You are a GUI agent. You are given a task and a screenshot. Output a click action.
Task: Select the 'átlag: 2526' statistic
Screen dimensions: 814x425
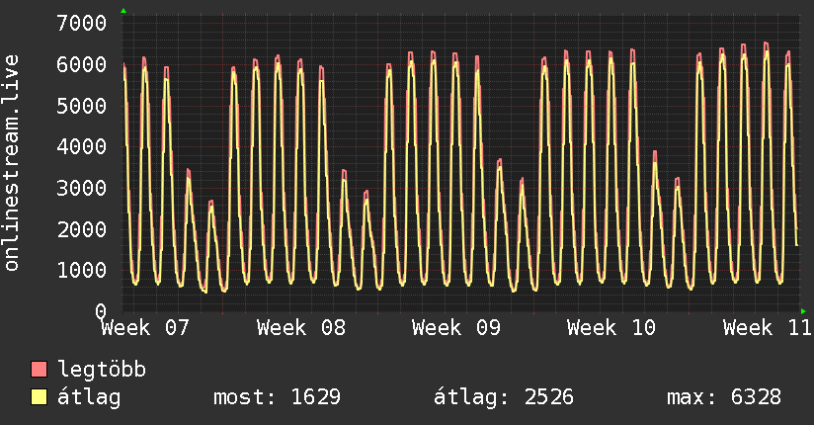point(503,398)
